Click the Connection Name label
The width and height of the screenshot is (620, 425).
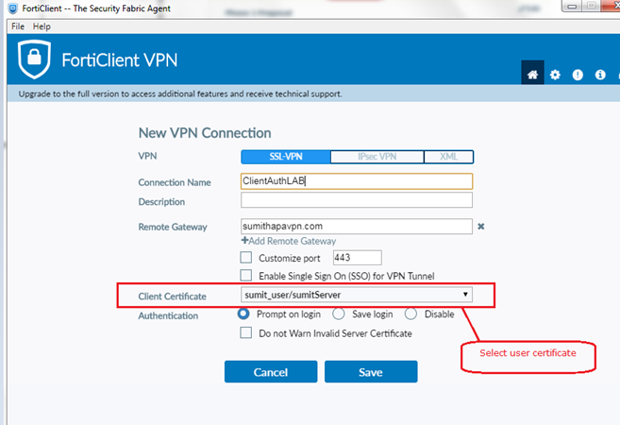(x=175, y=182)
